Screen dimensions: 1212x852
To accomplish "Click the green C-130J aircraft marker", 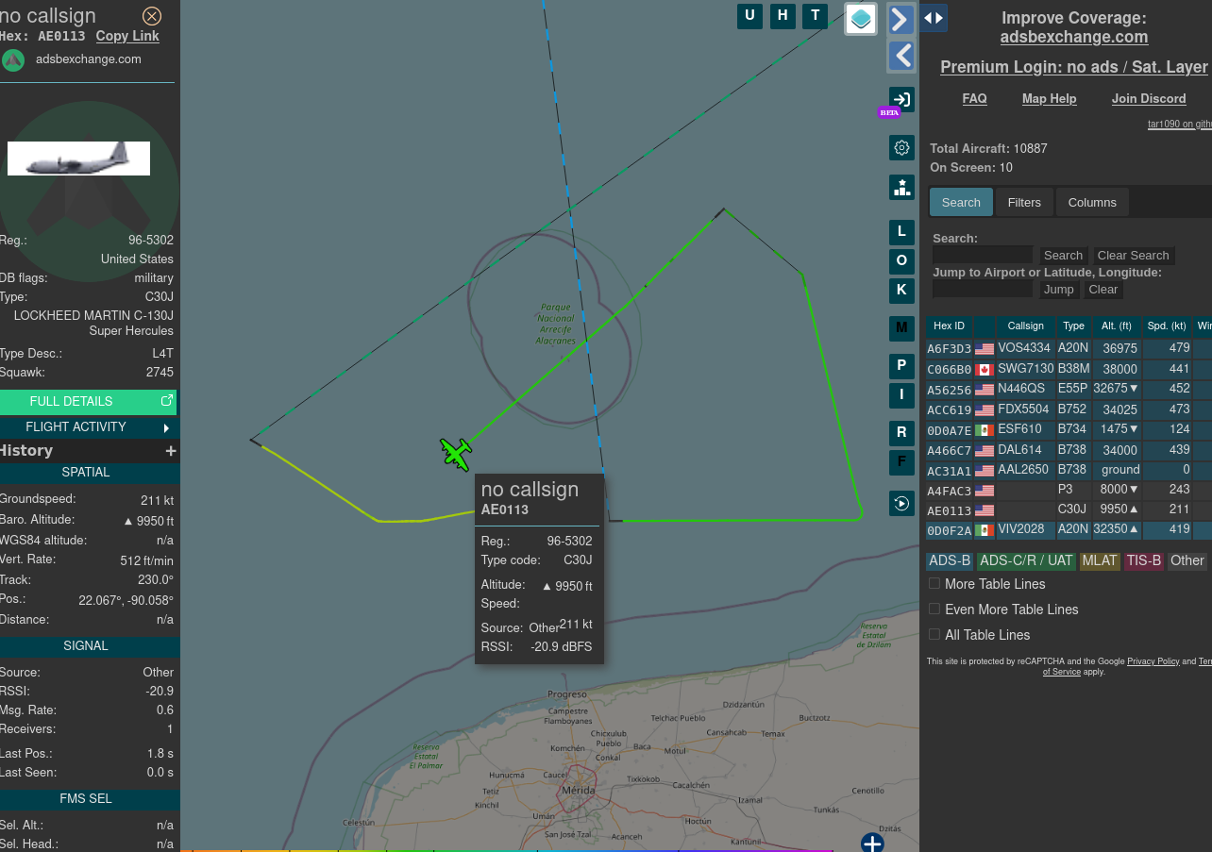I will coord(456,454).
